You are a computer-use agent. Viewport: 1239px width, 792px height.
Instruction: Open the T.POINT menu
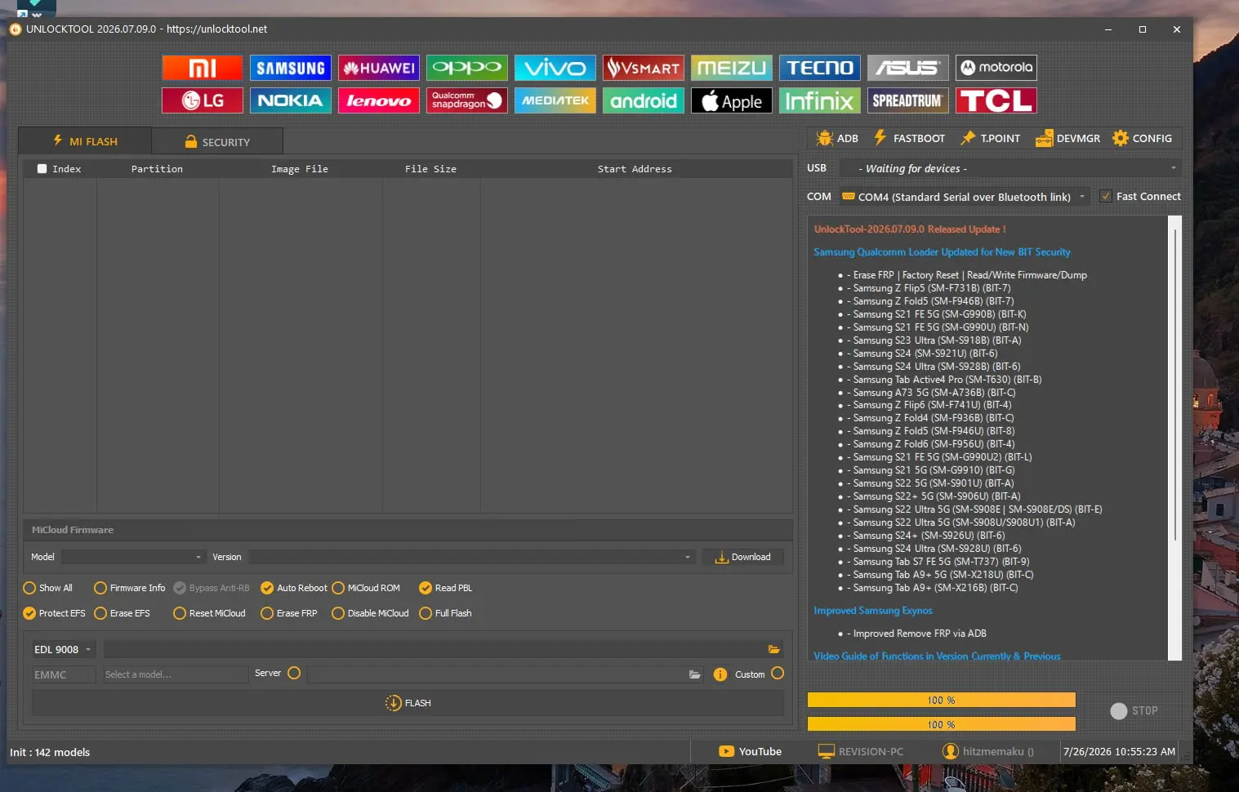point(990,139)
